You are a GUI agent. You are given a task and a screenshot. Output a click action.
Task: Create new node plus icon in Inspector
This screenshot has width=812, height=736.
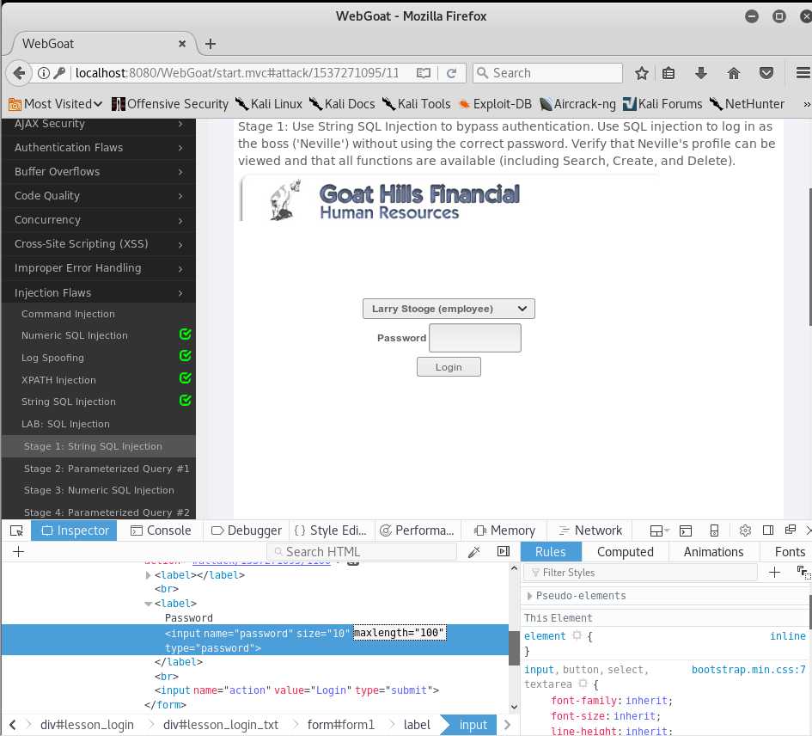(18, 551)
